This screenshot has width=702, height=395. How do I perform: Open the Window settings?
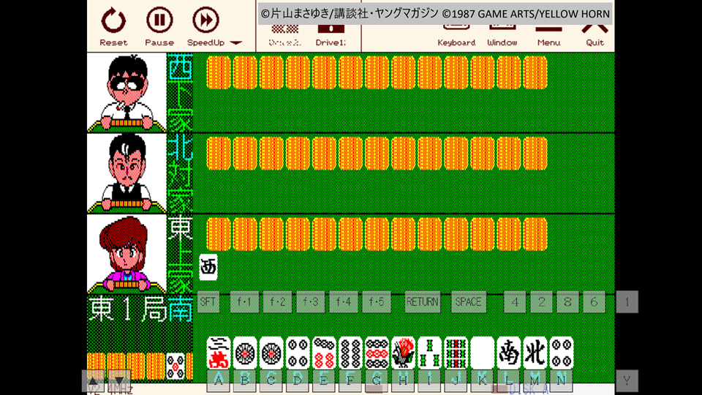(502, 34)
